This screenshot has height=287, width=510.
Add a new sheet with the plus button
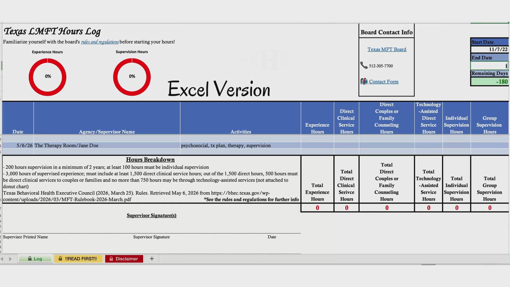click(x=152, y=259)
